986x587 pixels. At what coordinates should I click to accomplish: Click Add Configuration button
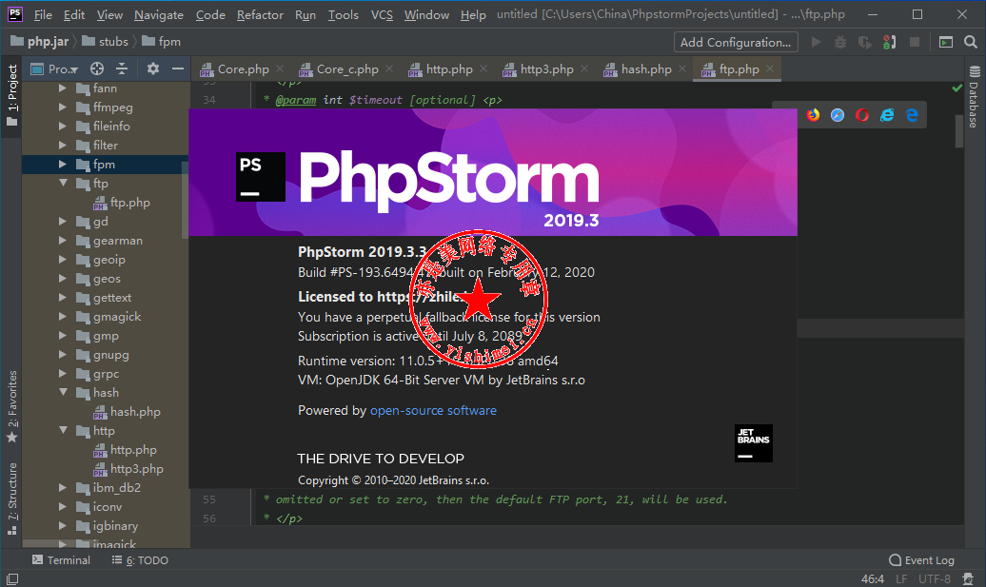[x=736, y=42]
